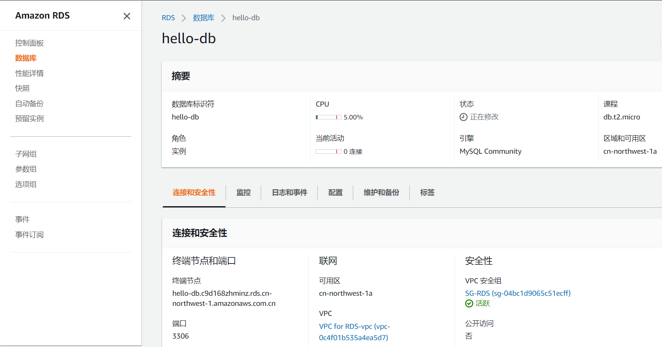The width and height of the screenshot is (662, 347).
Task: Click 否 under 公开访问
Action: tap(469, 336)
